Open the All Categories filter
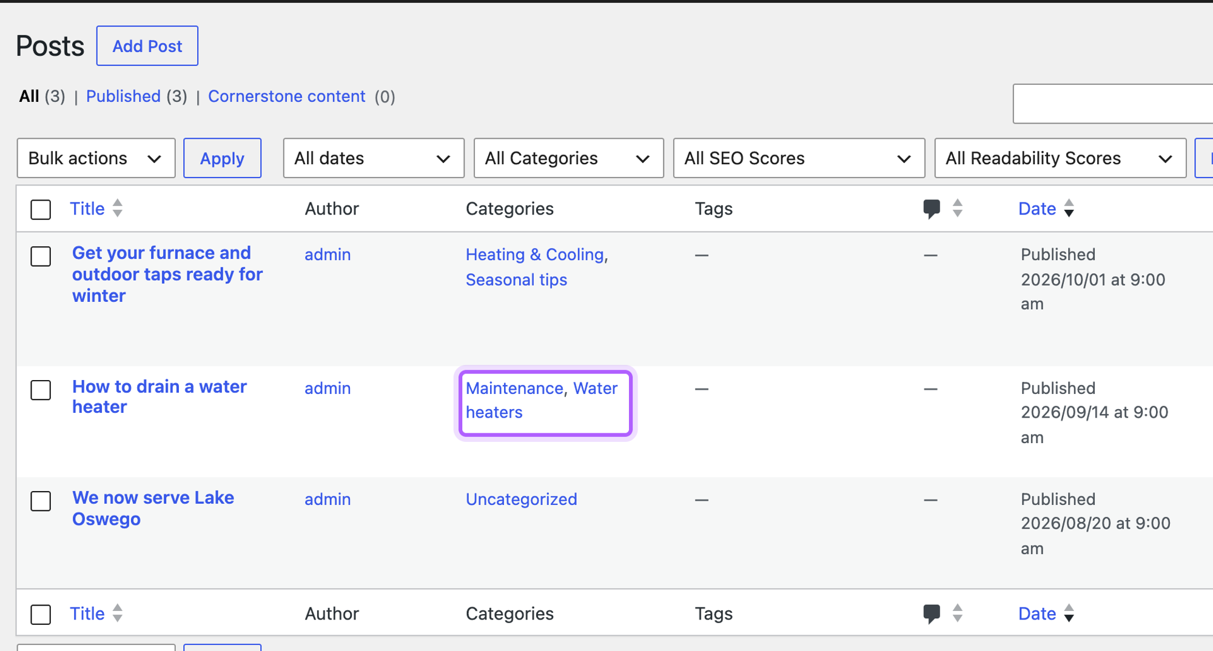This screenshot has height=651, width=1213. click(568, 158)
